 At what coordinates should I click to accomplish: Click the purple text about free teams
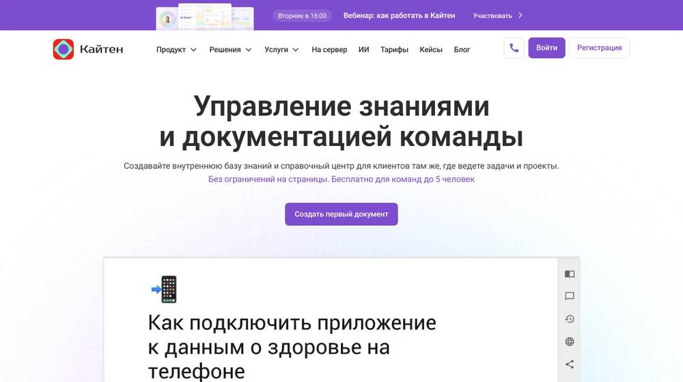click(x=341, y=179)
